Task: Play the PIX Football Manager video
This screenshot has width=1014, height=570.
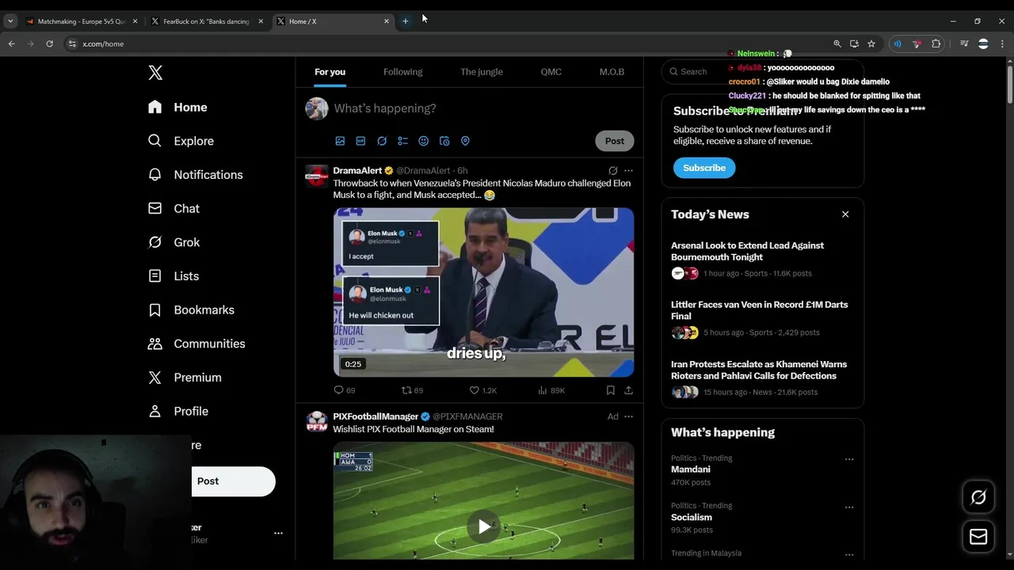Action: click(x=484, y=526)
